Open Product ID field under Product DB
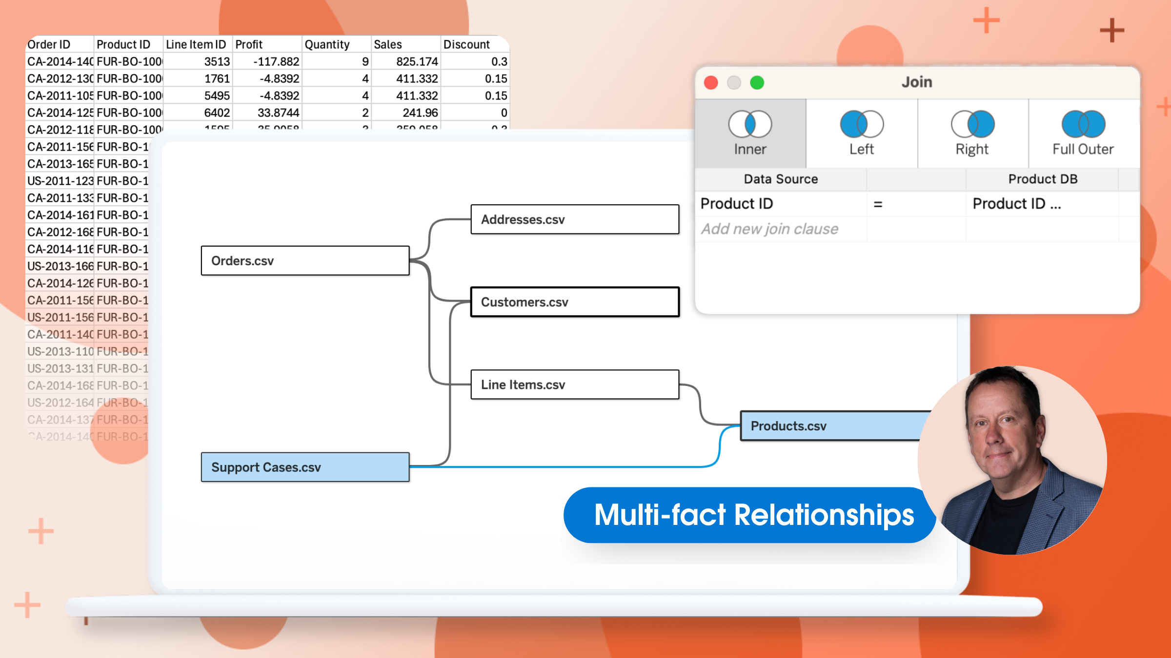Screen dimensions: 1171x658 click(x=1017, y=204)
